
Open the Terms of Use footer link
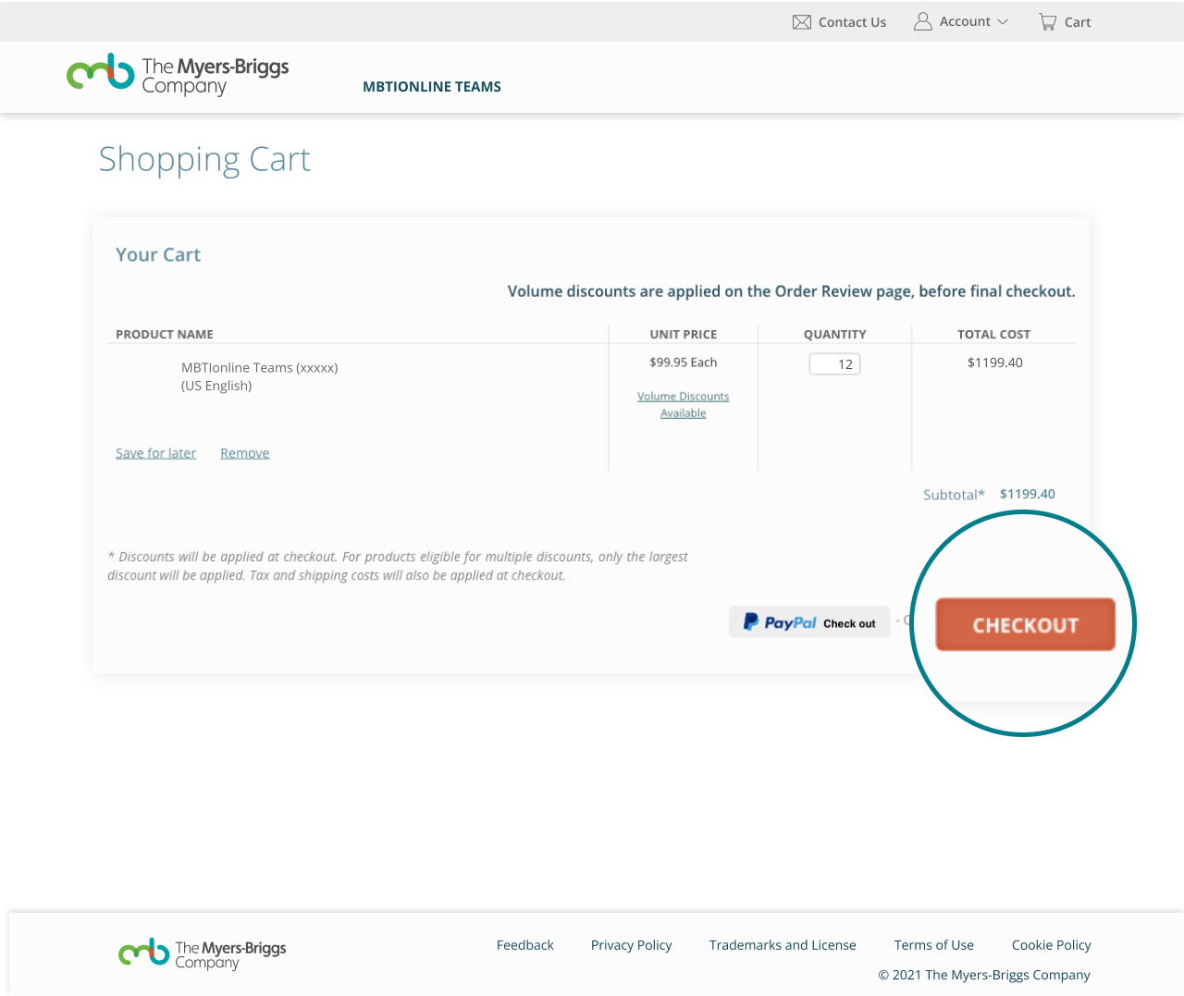(x=934, y=945)
